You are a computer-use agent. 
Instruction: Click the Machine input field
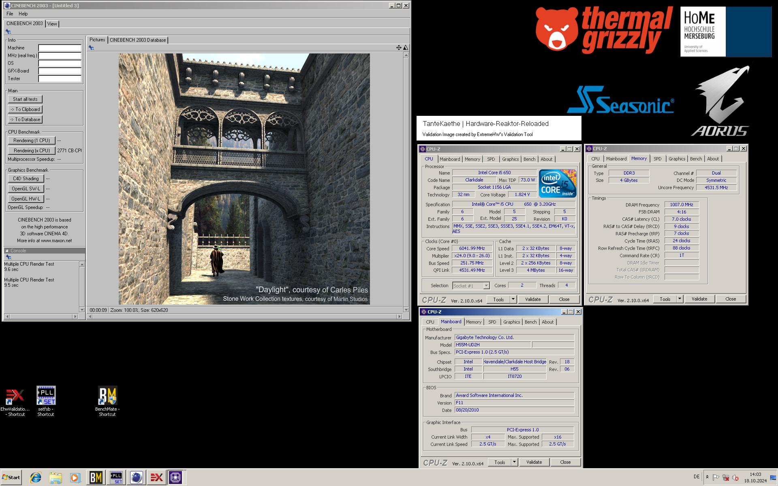click(60, 48)
